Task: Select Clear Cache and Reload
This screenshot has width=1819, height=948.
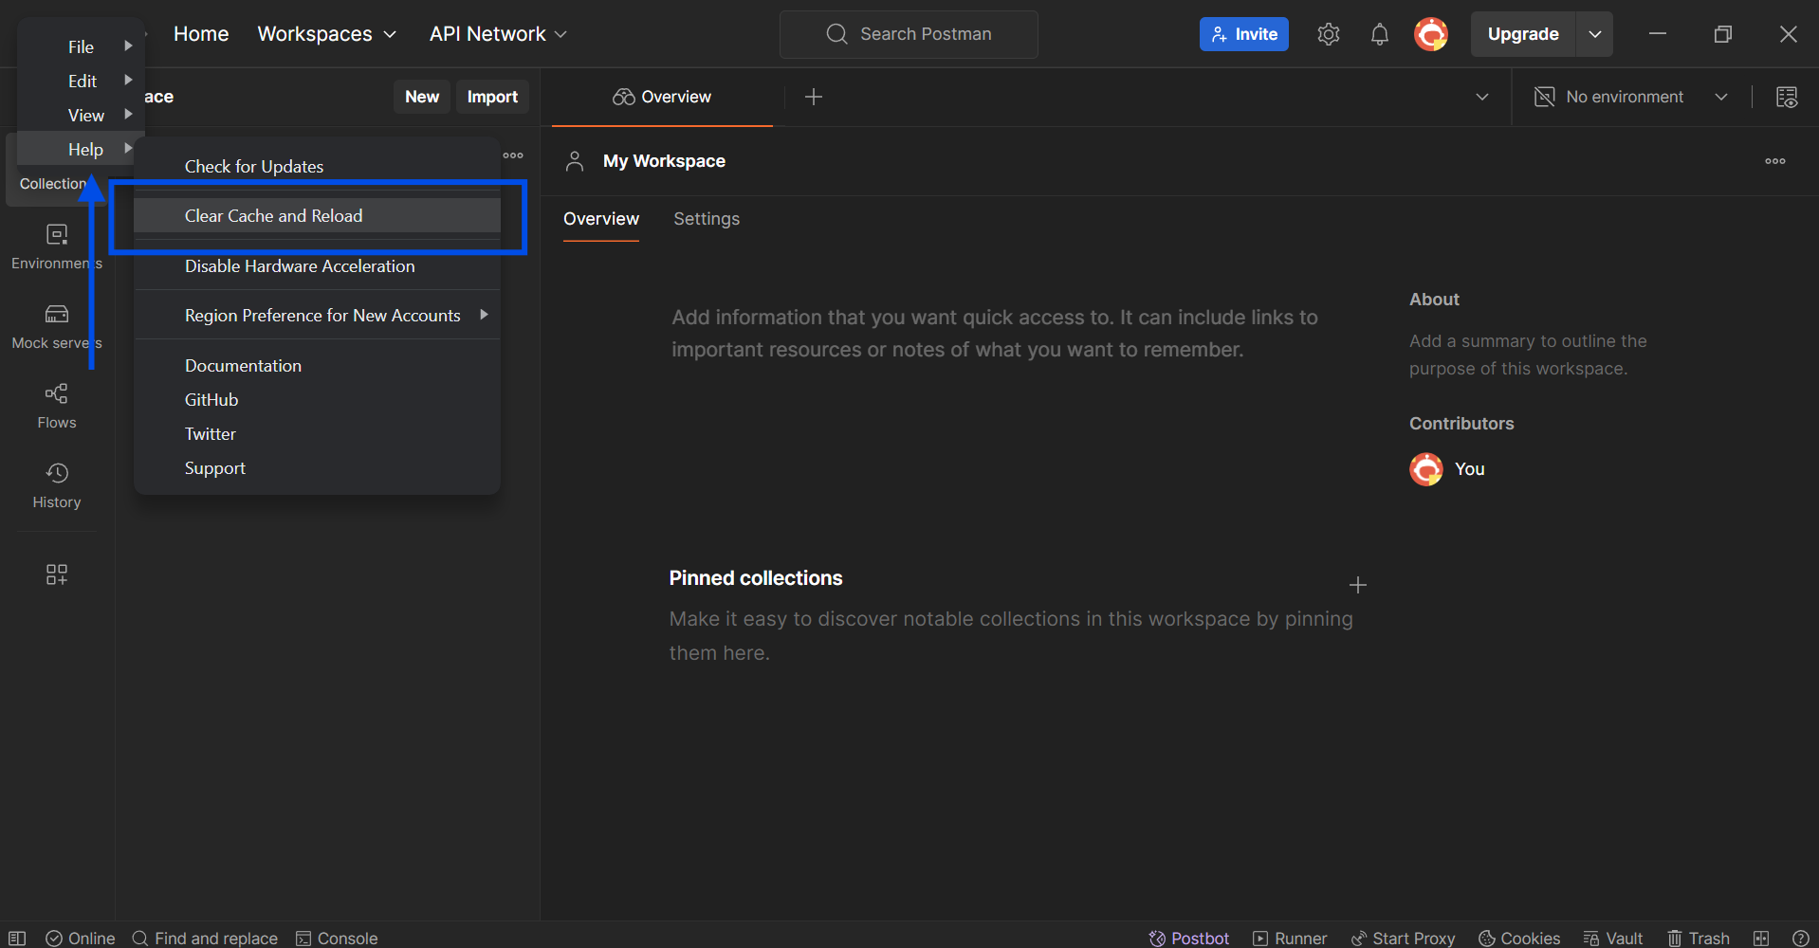Action: 317,215
